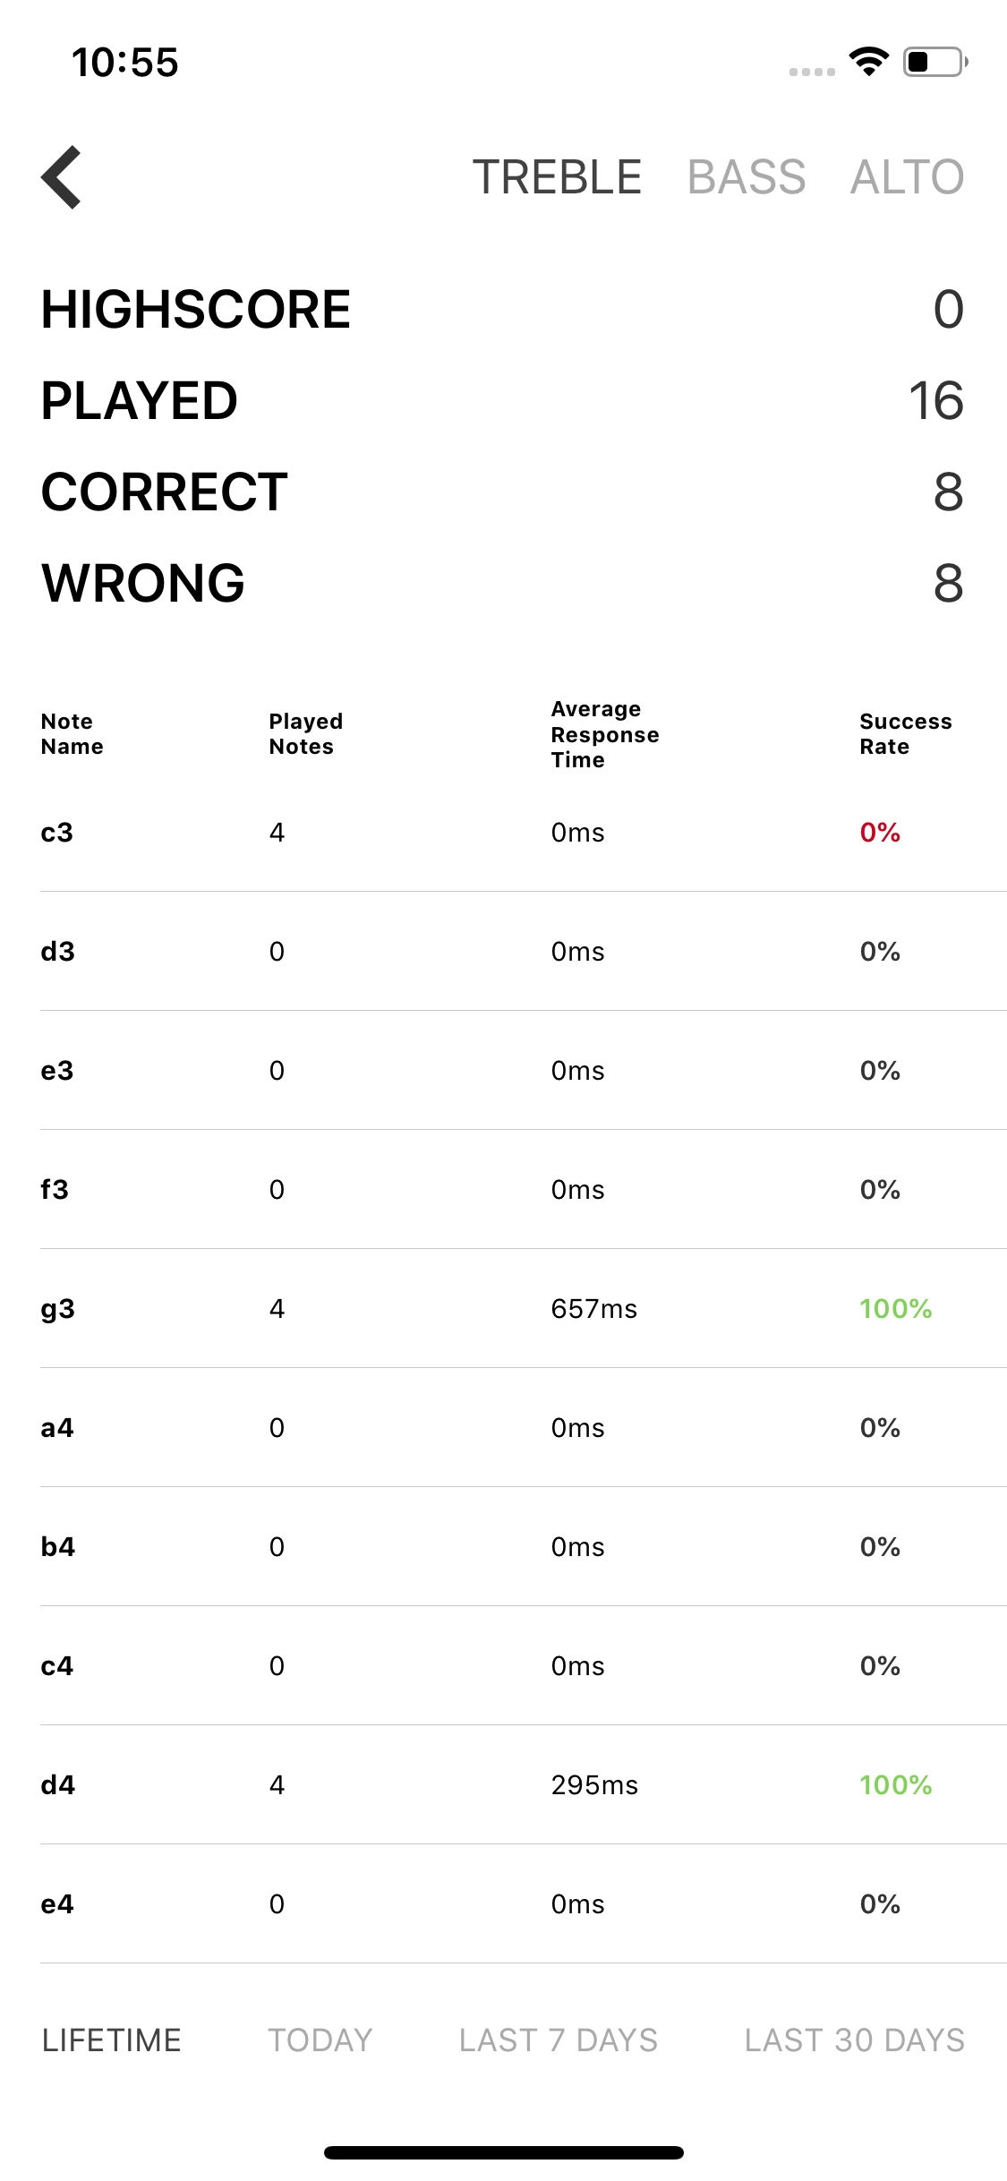The width and height of the screenshot is (1007, 2181).
Task: Tap the back arrow icon
Action: tap(61, 177)
